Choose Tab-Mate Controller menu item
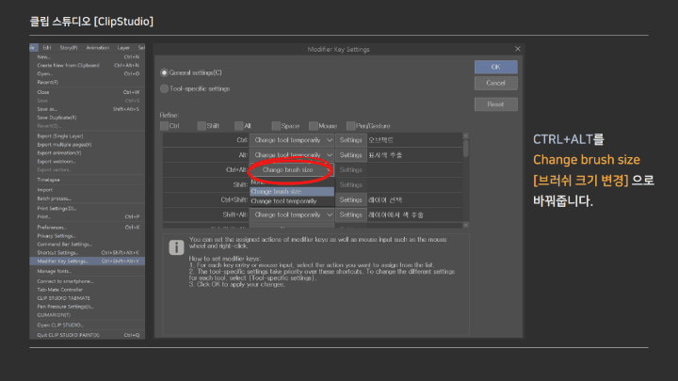The image size is (678, 381). 88,290
